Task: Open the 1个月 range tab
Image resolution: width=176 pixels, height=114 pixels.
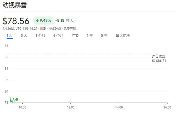Action: pos(40,36)
